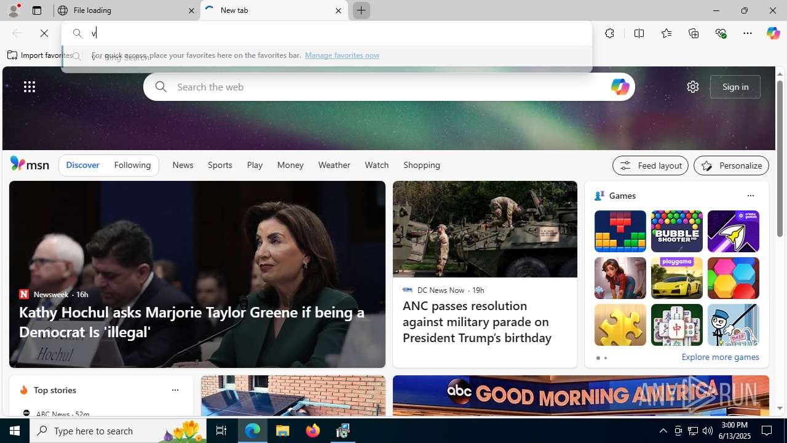
Task: Go to MSN home logo
Action: point(30,164)
